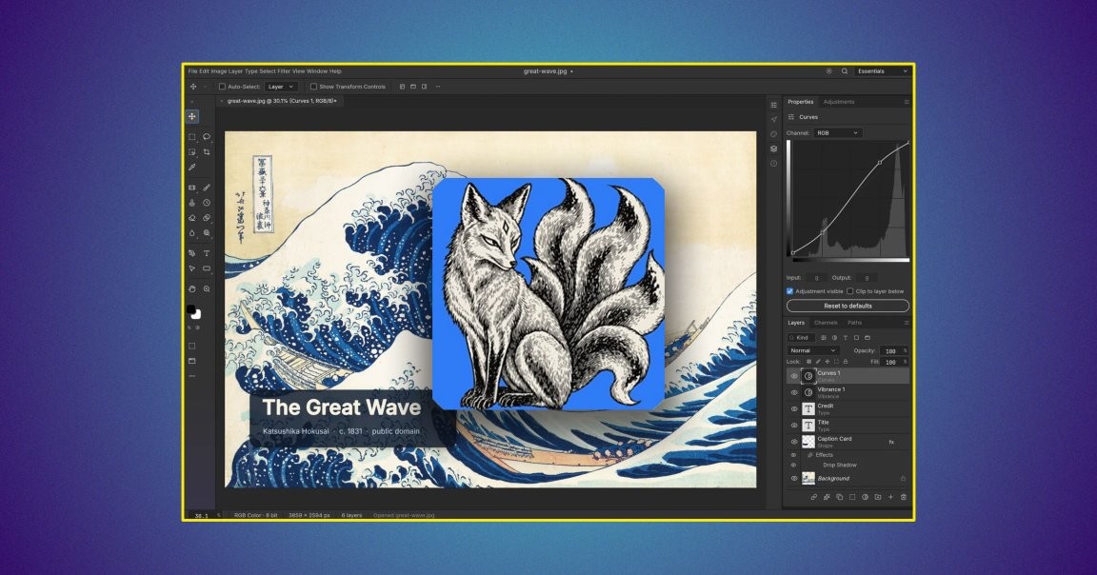The height and width of the screenshot is (575, 1097).
Task: Hide the Title text layer
Action: click(794, 426)
